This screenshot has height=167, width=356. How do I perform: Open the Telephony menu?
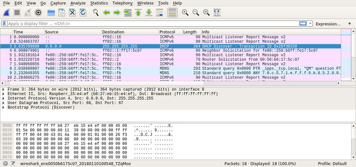(x=123, y=3)
